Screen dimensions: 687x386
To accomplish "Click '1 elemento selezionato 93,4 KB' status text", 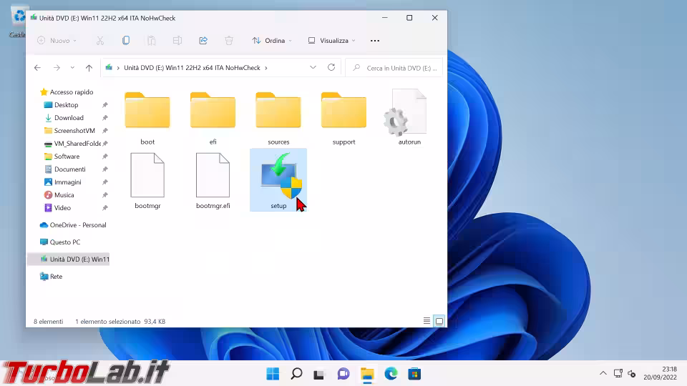I will (x=120, y=321).
